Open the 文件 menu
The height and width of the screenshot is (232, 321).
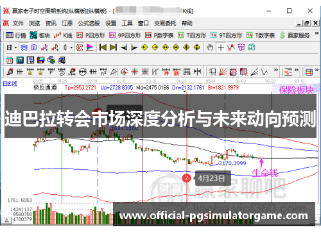pos(18,23)
